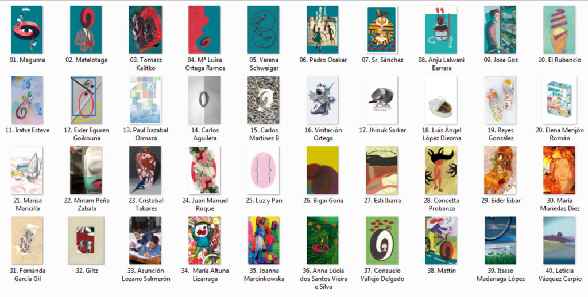Screen dimensions: 588x297
Task: Choose the 20. Elena Menjón Román box thumbnail
Action: 559,100
